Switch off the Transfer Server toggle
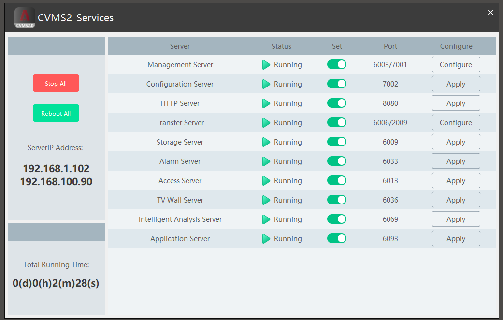 (x=336, y=122)
